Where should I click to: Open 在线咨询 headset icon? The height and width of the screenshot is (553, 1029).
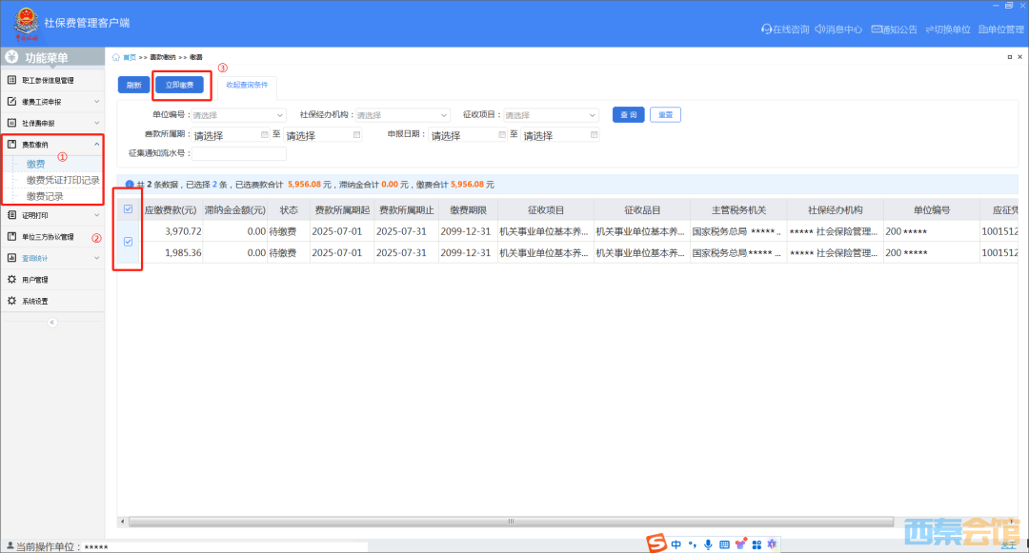point(766,30)
